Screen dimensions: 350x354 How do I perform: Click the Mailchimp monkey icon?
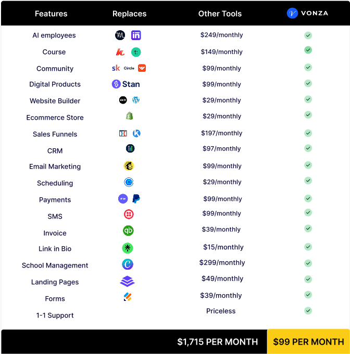[x=129, y=166]
